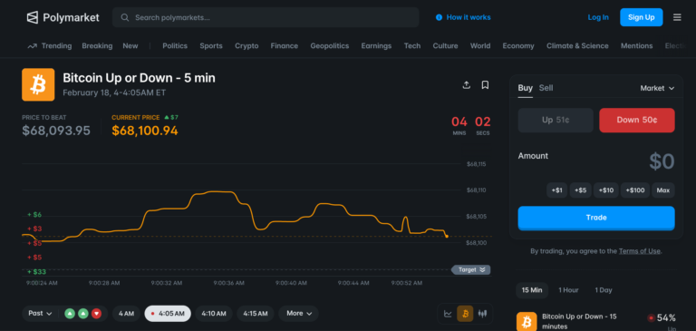Add +$10 to amount

[x=606, y=190]
